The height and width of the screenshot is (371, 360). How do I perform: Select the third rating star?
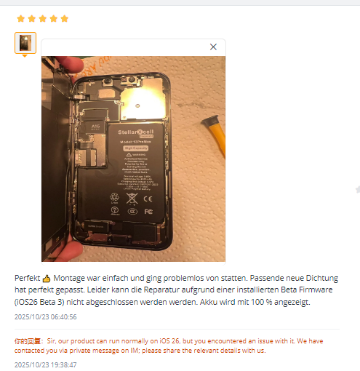[43, 19]
